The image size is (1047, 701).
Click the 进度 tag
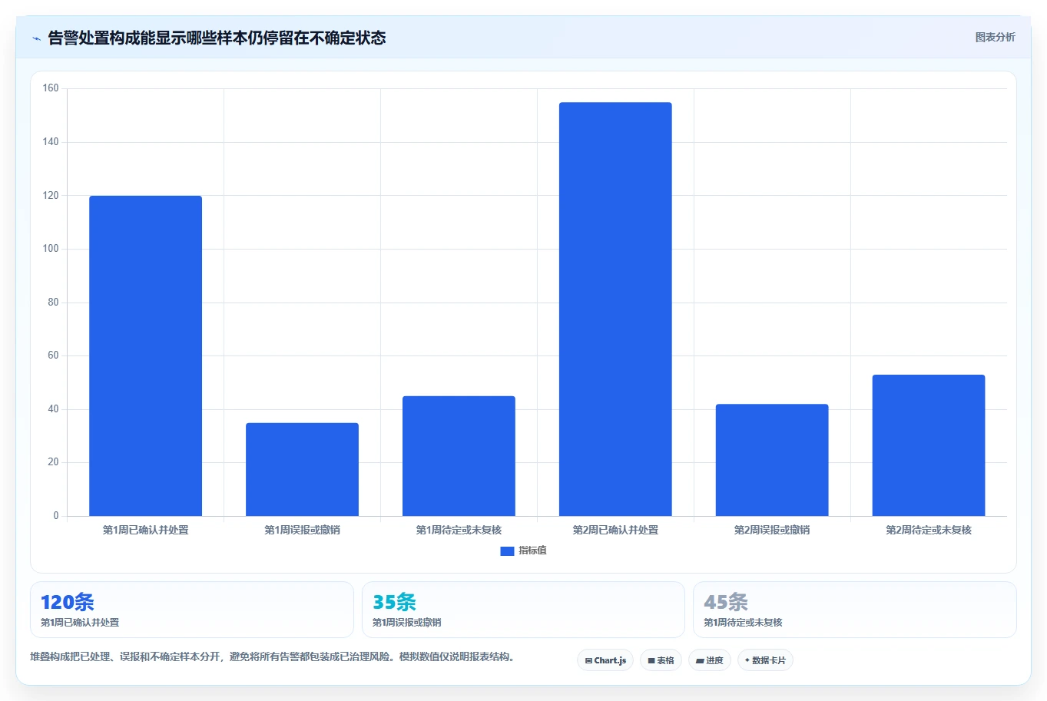point(710,660)
